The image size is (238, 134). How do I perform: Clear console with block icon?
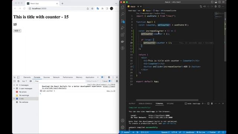(18, 81)
